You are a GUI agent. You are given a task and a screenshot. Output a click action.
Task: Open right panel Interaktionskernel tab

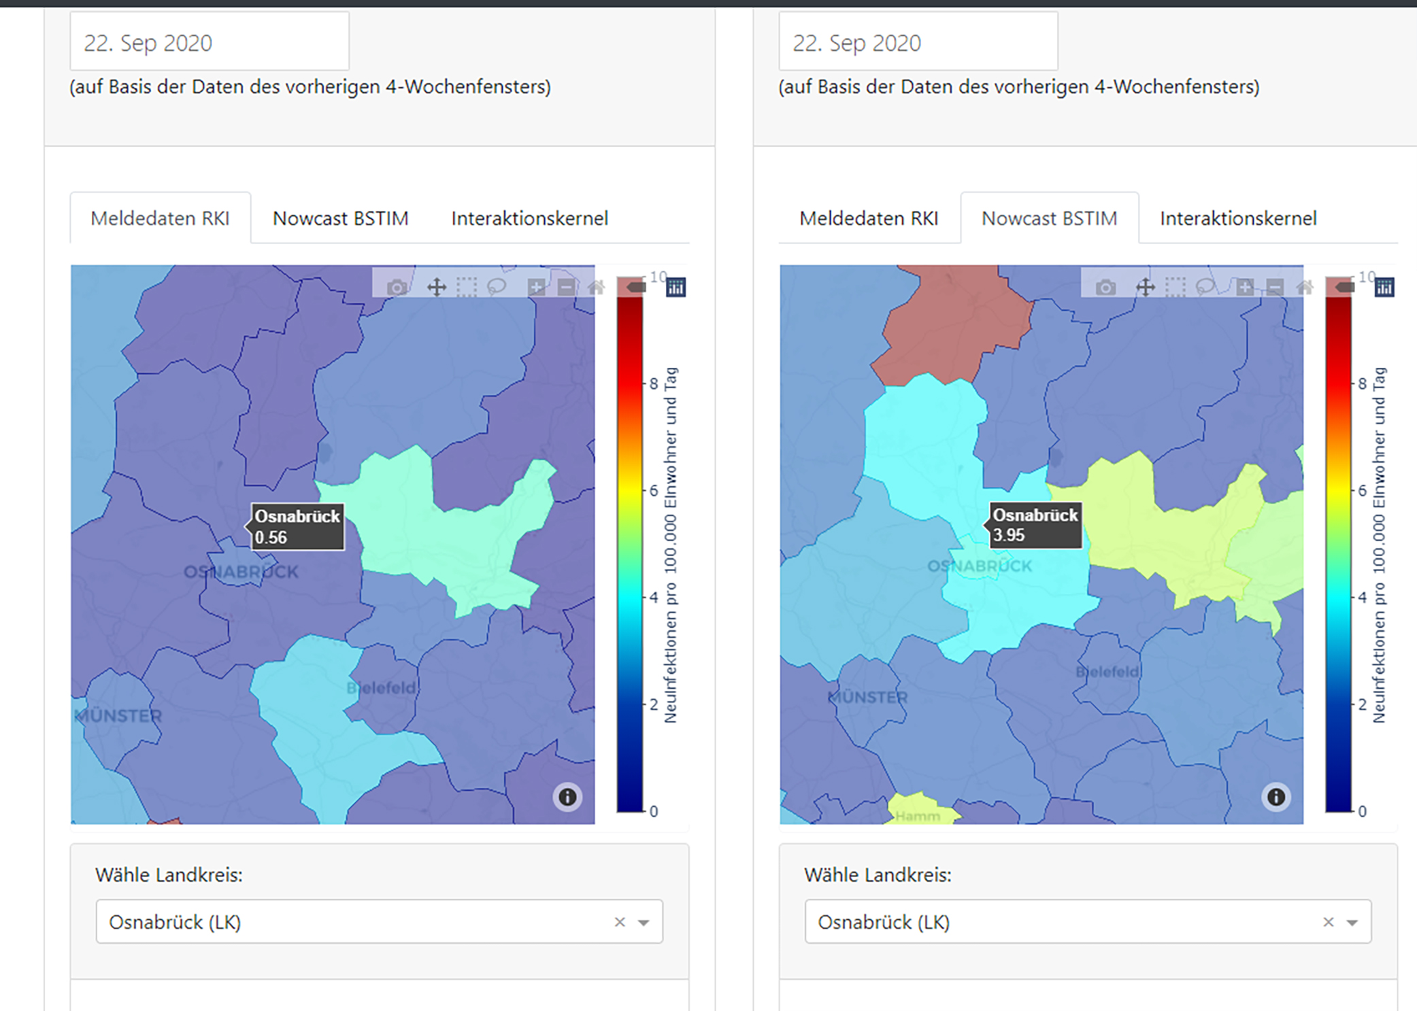pyautogui.click(x=1238, y=218)
